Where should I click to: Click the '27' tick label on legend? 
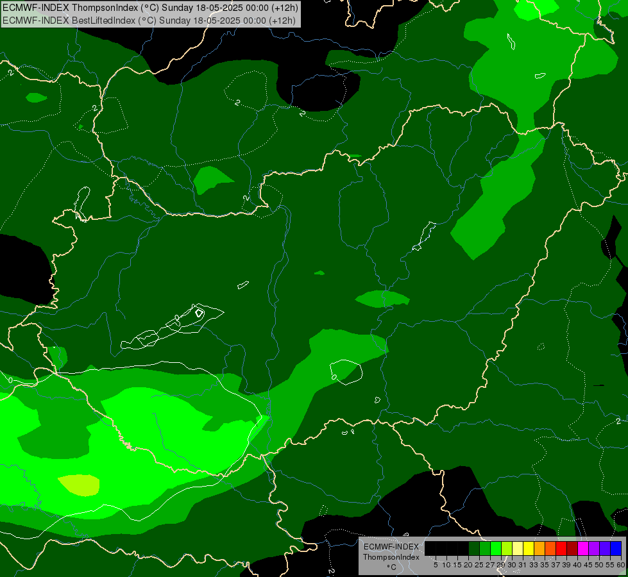(x=491, y=565)
